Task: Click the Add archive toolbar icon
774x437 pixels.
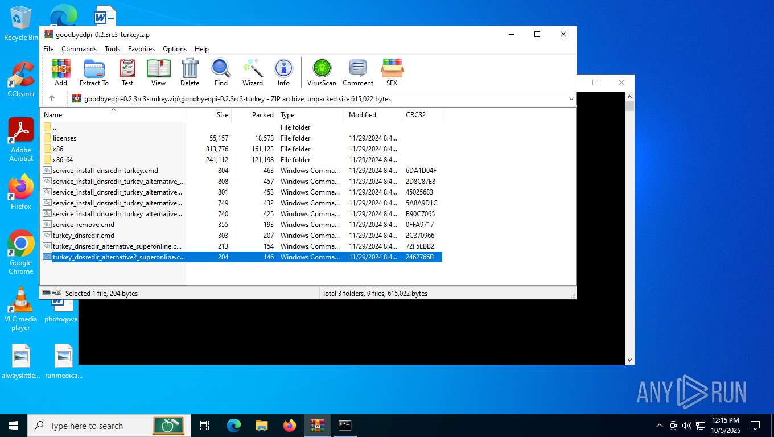Action: [61, 72]
